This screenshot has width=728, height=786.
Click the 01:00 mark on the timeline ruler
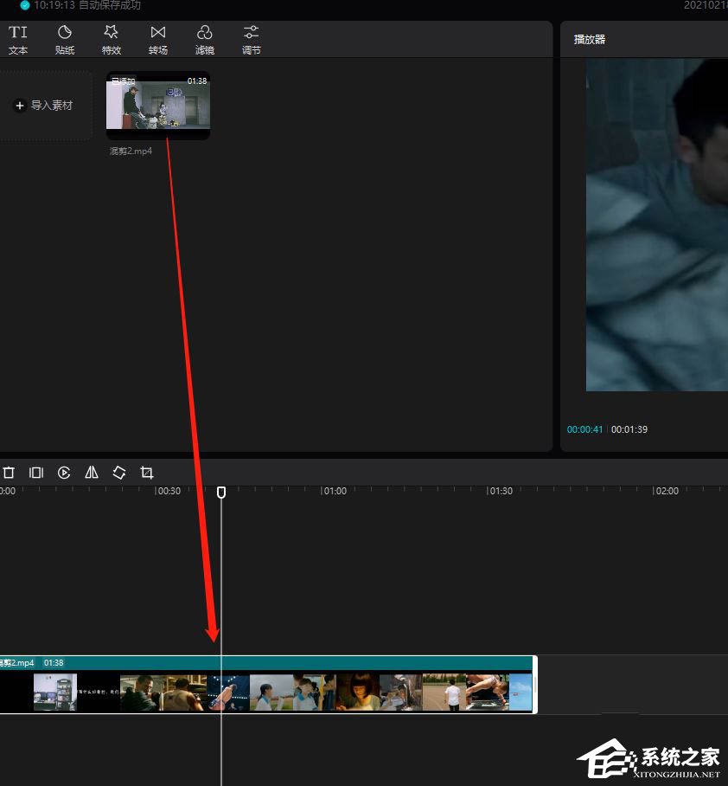coord(333,491)
